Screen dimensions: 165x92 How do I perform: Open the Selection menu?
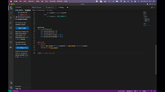(x=31, y=1)
